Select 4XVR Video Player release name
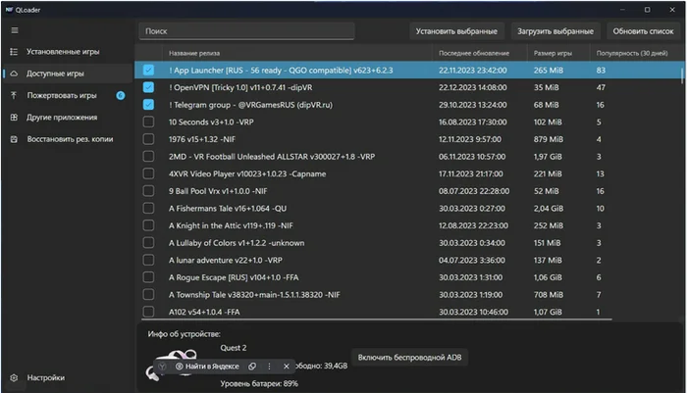The height and width of the screenshot is (393, 687). pyautogui.click(x=247, y=173)
